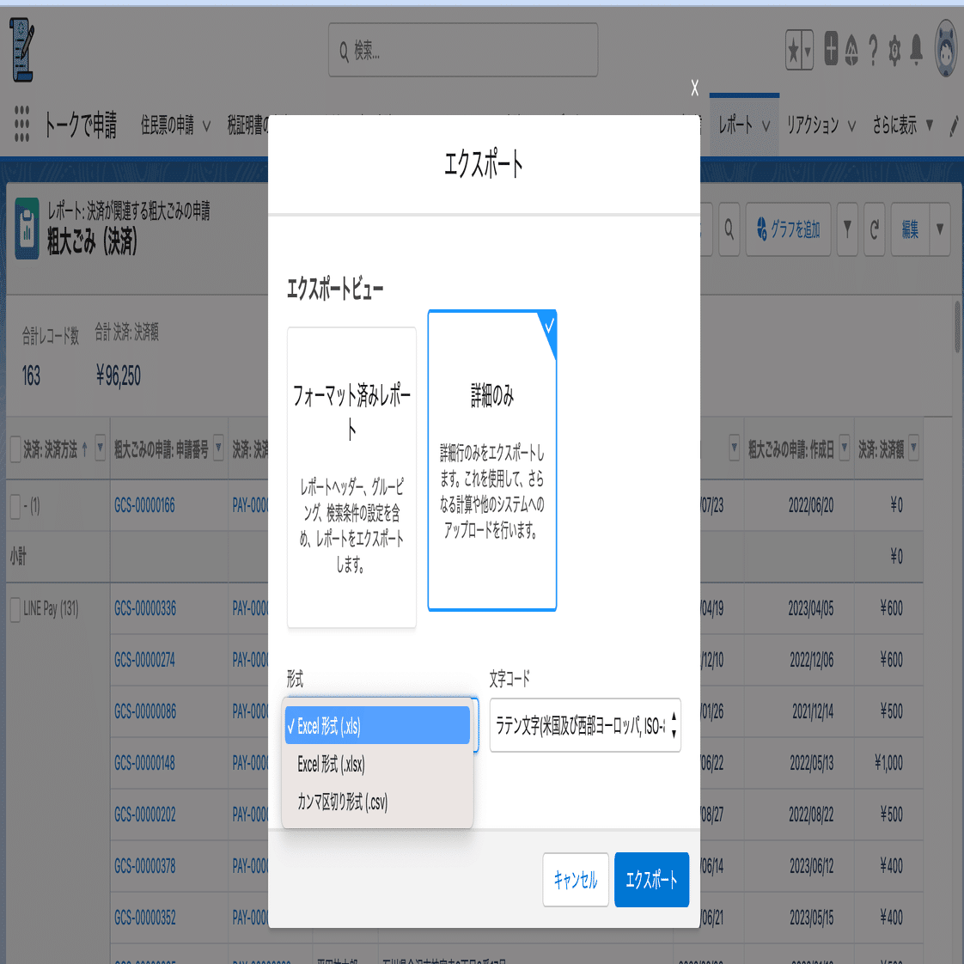Image resolution: width=964 pixels, height=964 pixels.
Task: Open record link GCS-00000086
Action: click(145, 712)
